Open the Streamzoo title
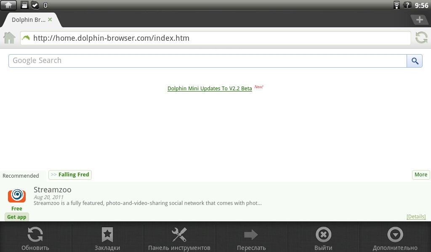This screenshot has width=431, height=252. 53,190
